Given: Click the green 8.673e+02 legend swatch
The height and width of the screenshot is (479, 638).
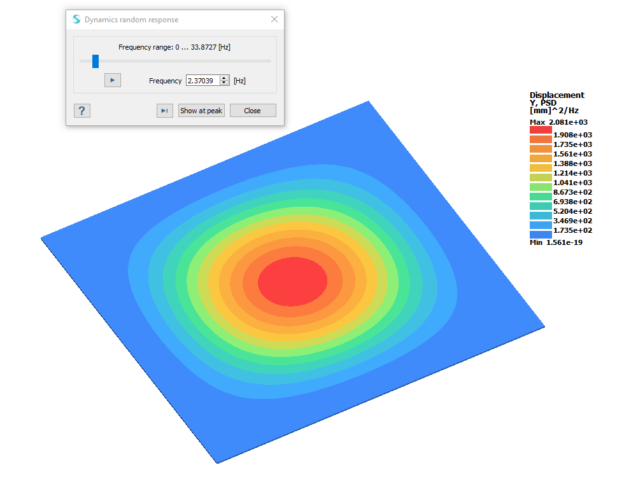Looking at the screenshot, I should [x=541, y=197].
